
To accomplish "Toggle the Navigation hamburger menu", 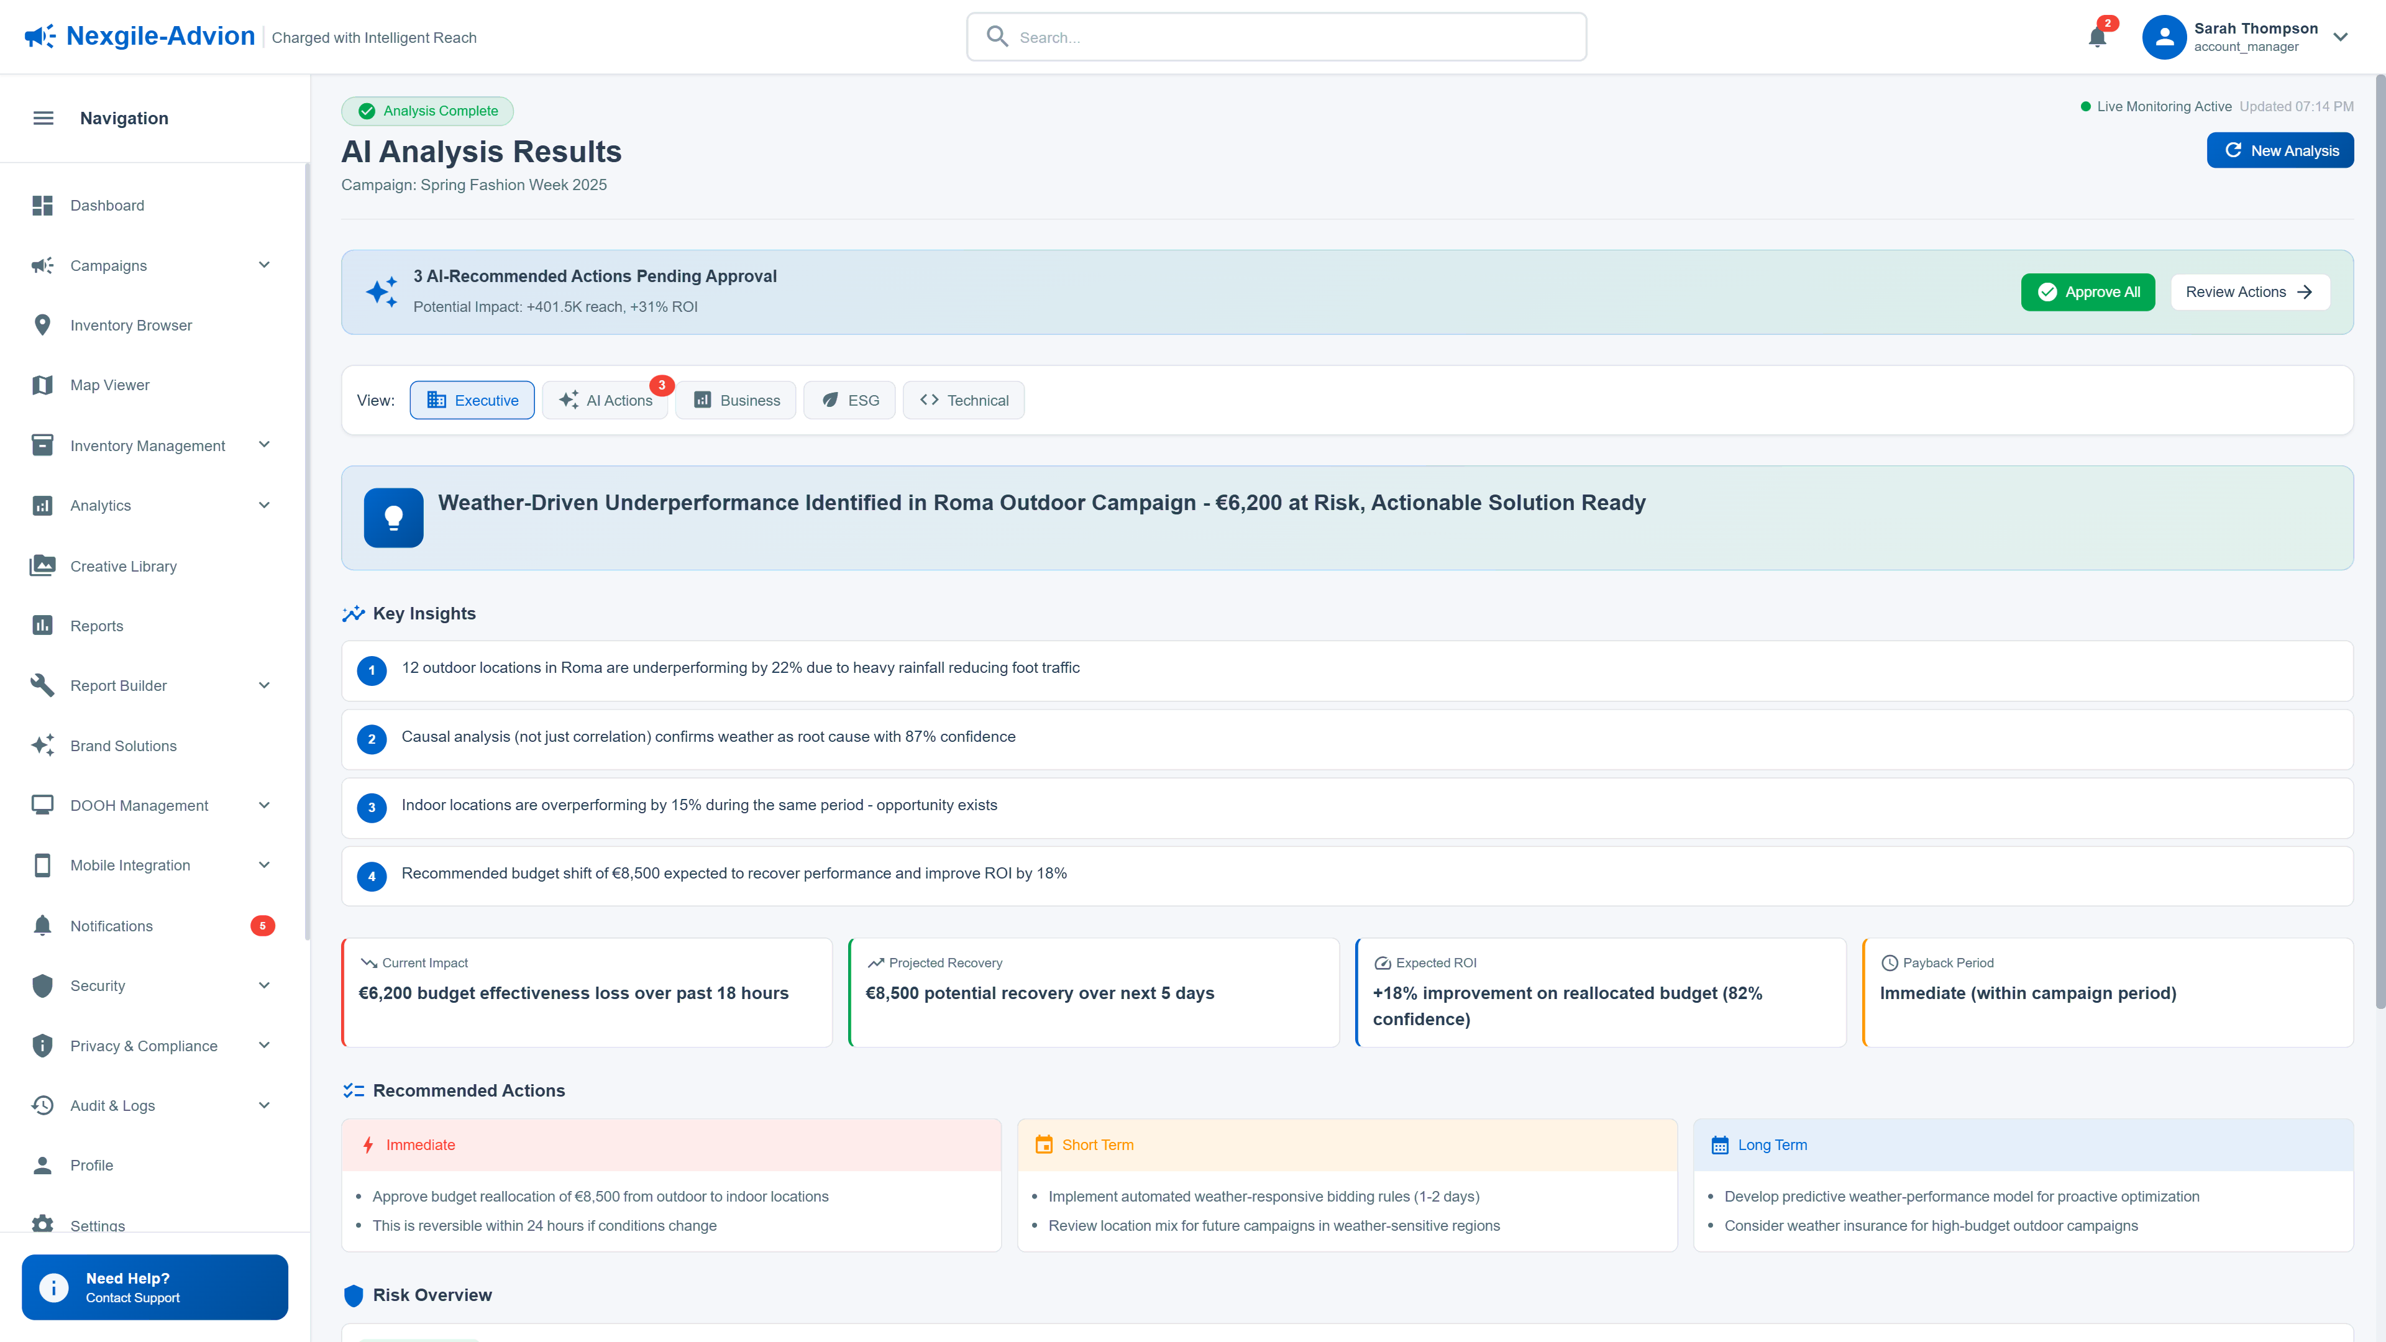I will (43, 117).
